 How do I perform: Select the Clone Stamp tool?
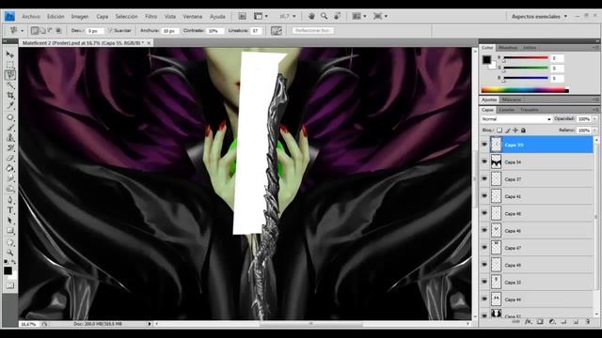pos(10,138)
